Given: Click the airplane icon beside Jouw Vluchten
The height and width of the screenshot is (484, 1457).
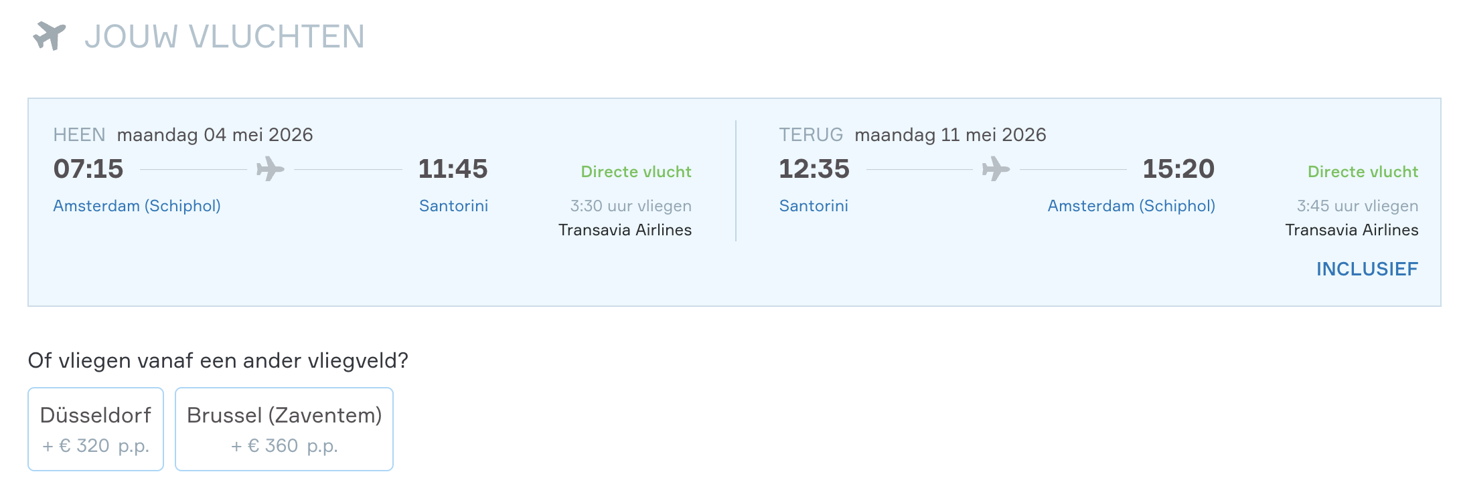Looking at the screenshot, I should 50,35.
